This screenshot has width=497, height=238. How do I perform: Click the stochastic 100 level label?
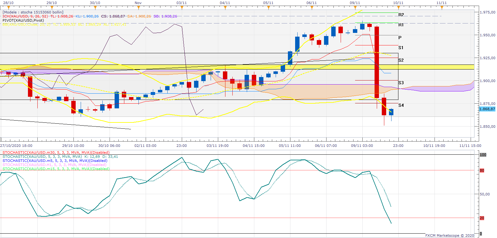(483, 155)
